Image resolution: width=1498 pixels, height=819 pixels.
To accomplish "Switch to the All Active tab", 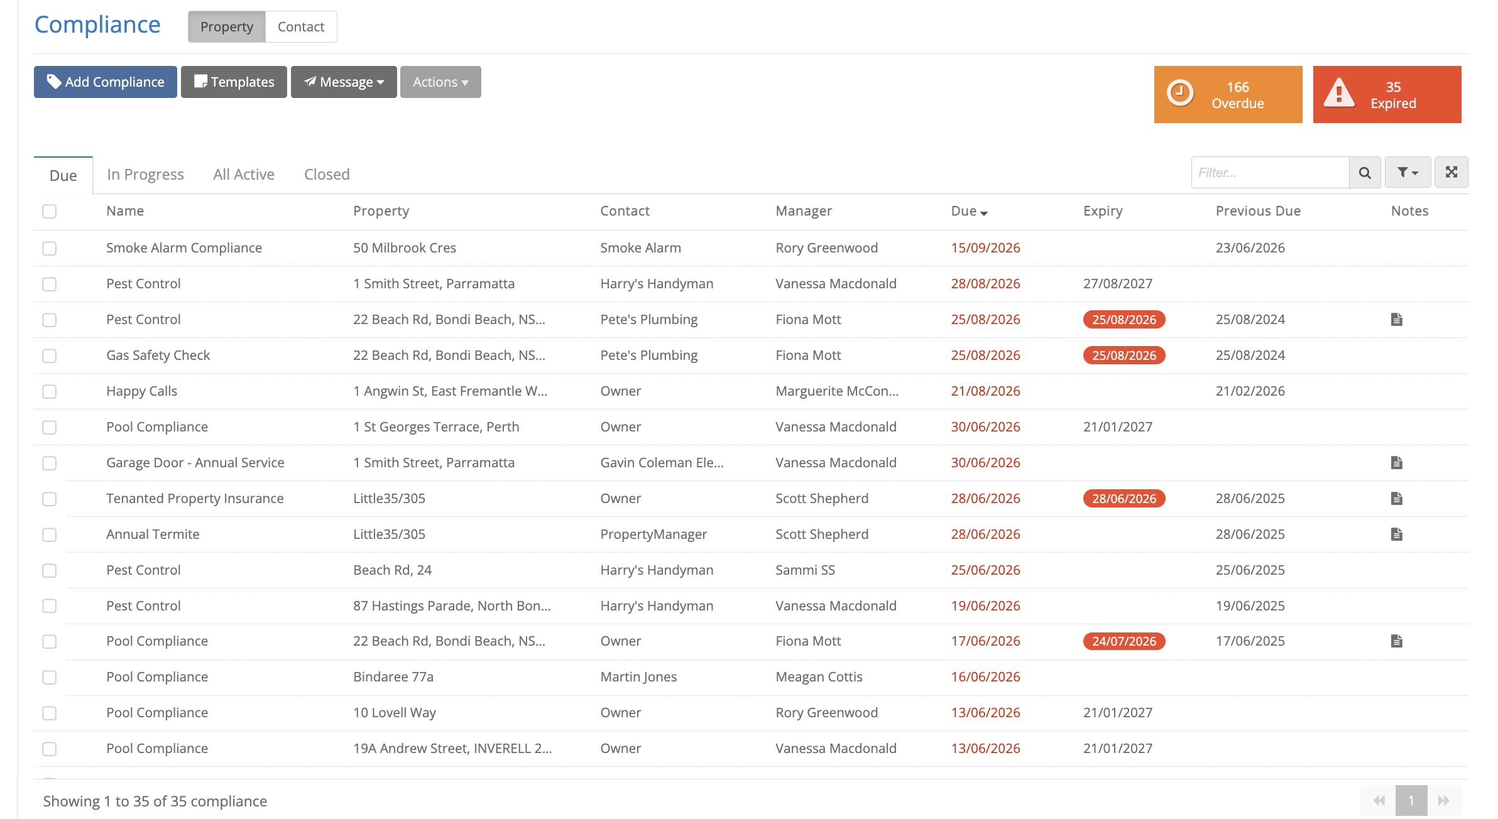I will pos(244,175).
